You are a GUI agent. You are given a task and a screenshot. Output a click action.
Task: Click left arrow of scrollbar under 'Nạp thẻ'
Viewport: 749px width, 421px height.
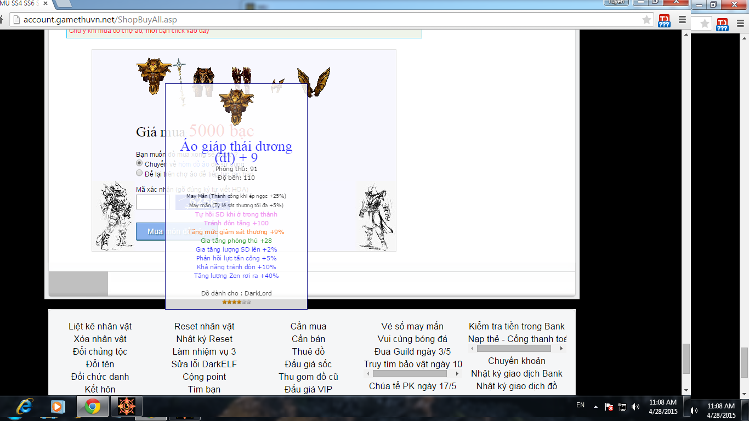tap(472, 349)
